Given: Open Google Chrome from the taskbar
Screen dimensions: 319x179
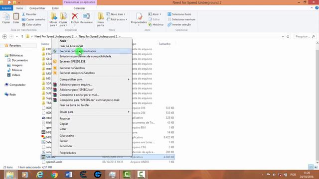Looking at the screenshot, I should (54, 175).
